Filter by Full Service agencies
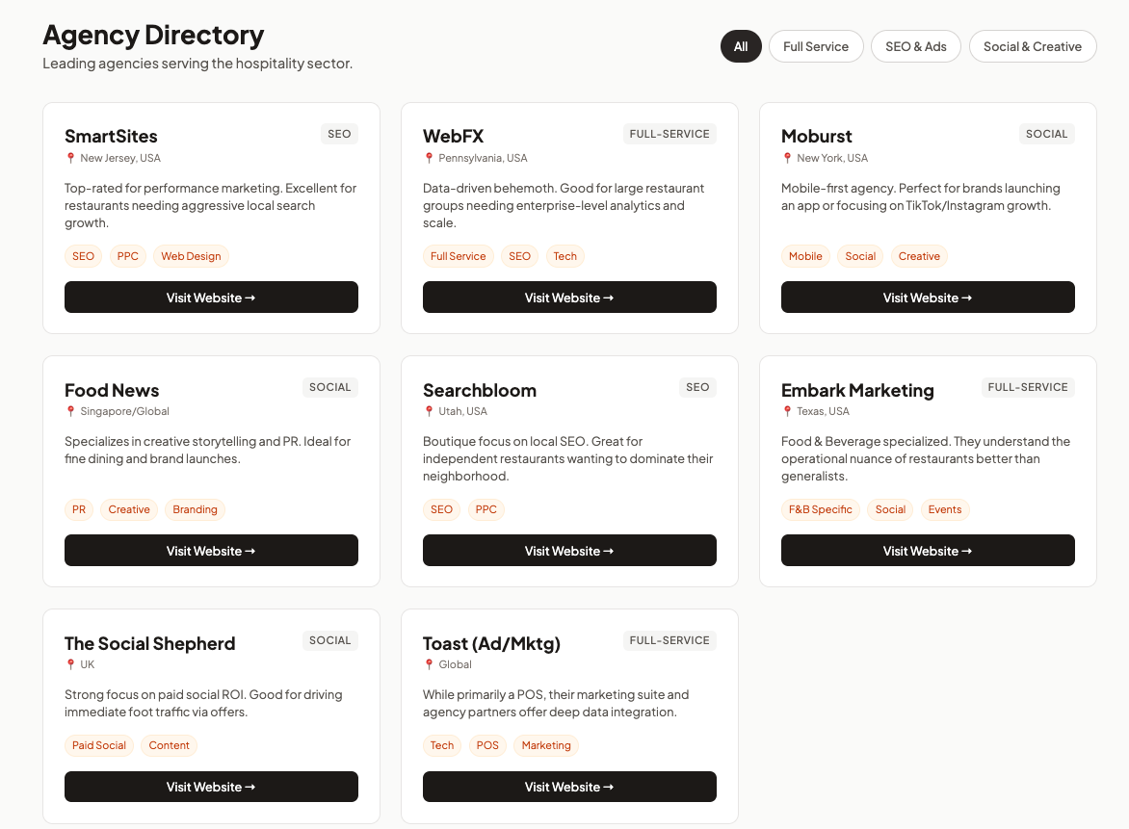The width and height of the screenshot is (1129, 829). pyautogui.click(x=816, y=46)
